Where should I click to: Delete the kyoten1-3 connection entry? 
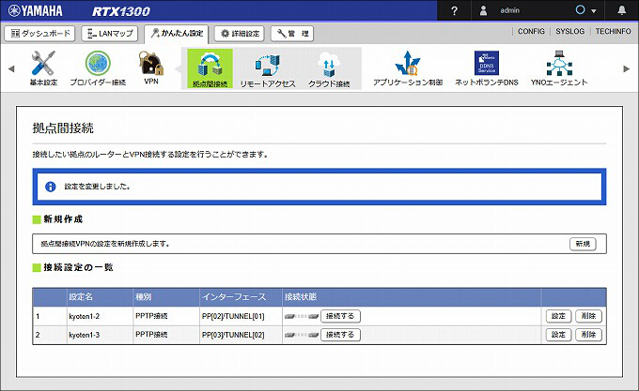[x=589, y=335]
